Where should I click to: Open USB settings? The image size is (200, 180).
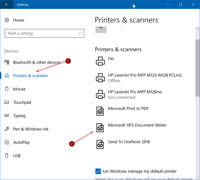pos(17,156)
